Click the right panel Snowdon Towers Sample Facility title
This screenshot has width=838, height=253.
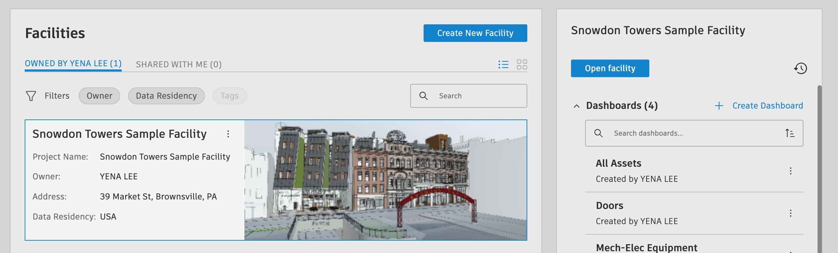click(x=658, y=31)
